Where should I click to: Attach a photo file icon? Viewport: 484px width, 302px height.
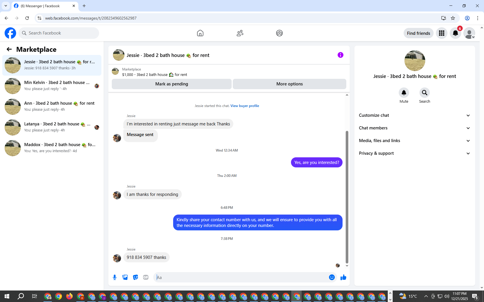click(x=125, y=277)
